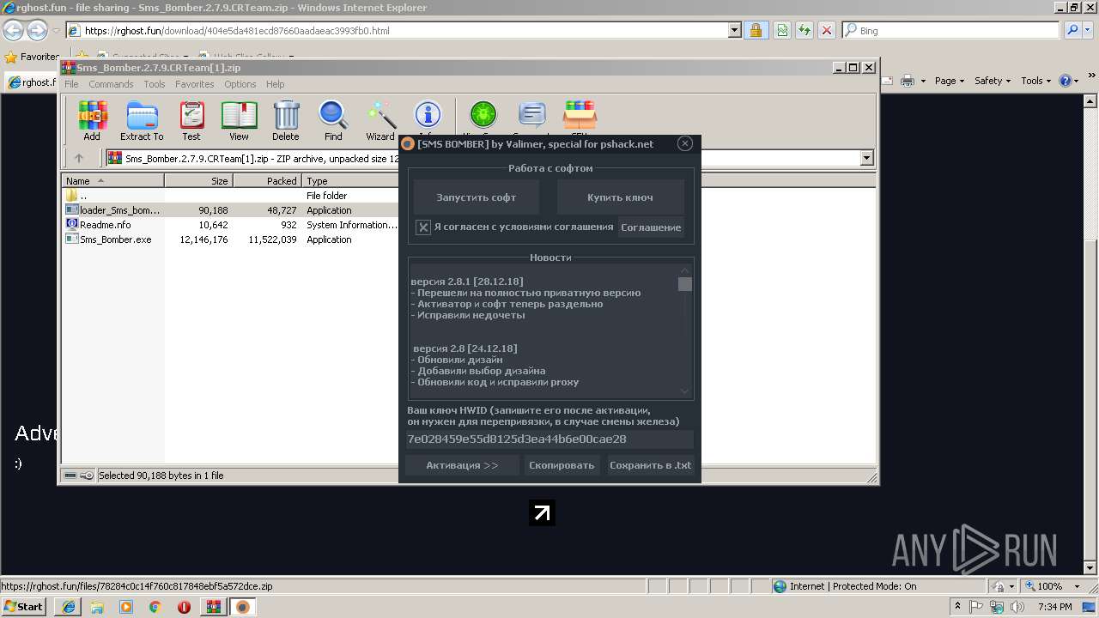Expand the WinRAR archive path dropdown
Image resolution: width=1099 pixels, height=618 pixels.
[x=866, y=158]
